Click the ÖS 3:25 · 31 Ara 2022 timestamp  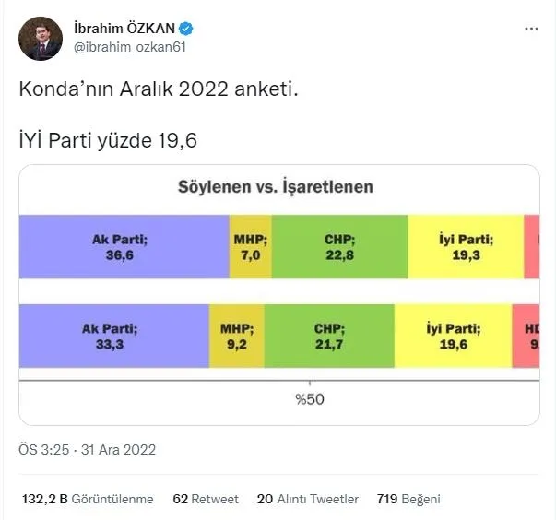88,450
